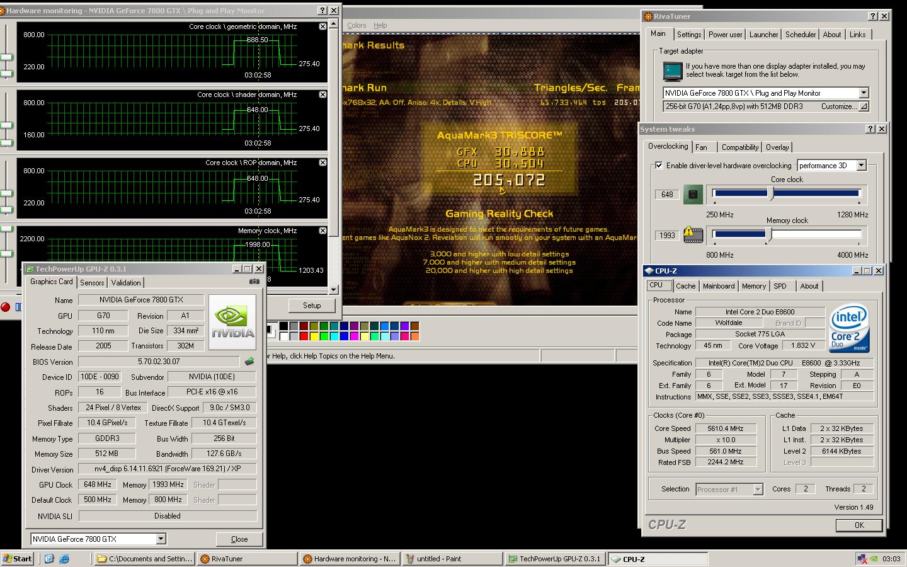The height and width of the screenshot is (567, 907).
Task: Open the Processor #1 selection dropdown in CPU-Z
Action: coord(758,490)
